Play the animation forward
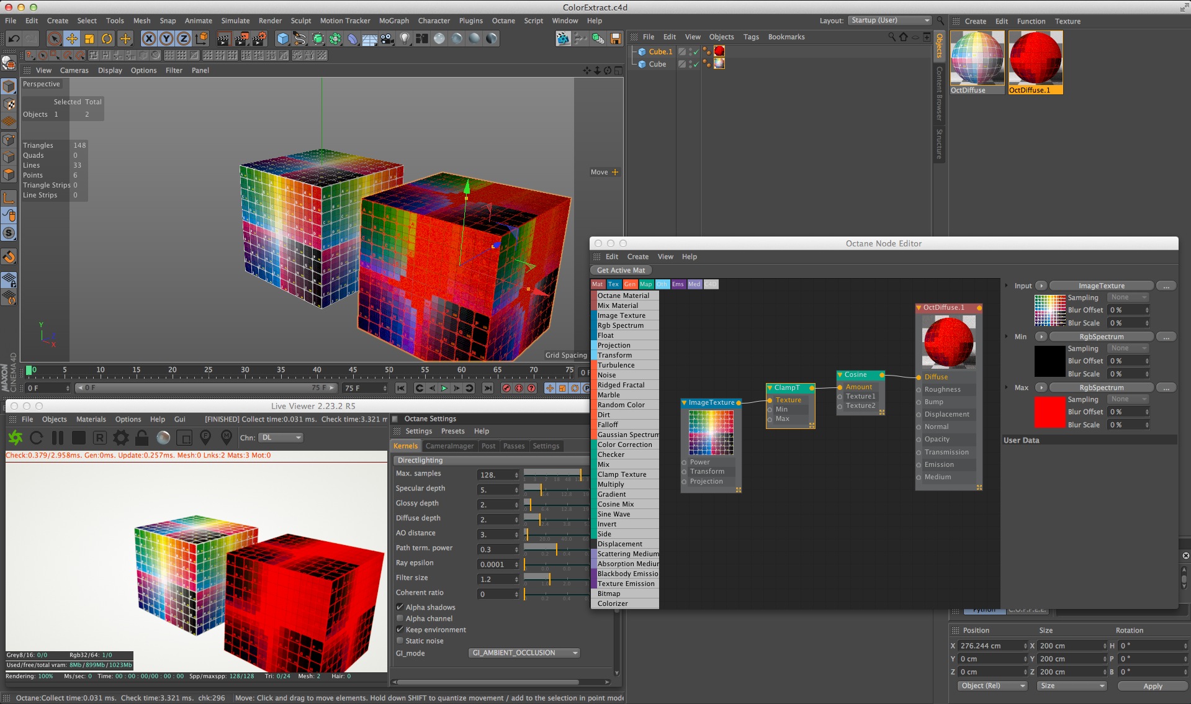The height and width of the screenshot is (704, 1191). pos(444,388)
